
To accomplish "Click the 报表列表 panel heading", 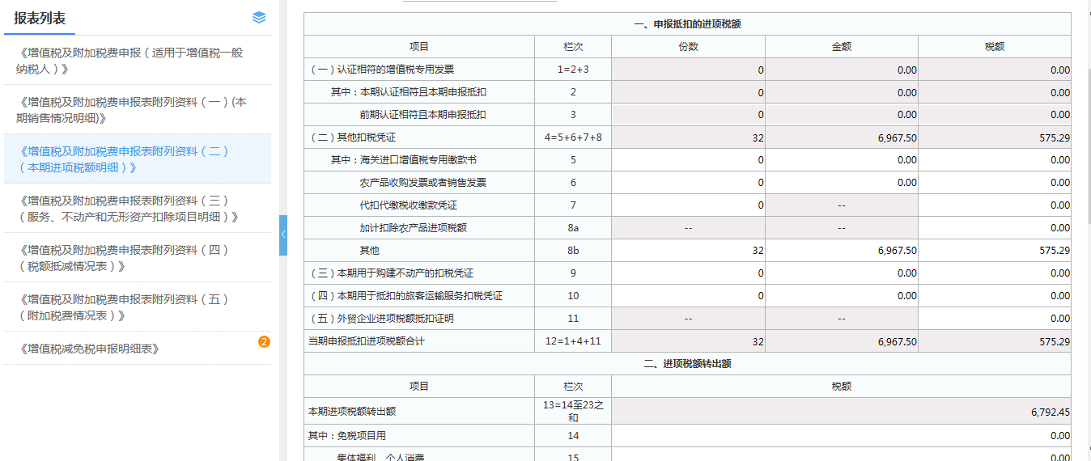I will (x=40, y=18).
